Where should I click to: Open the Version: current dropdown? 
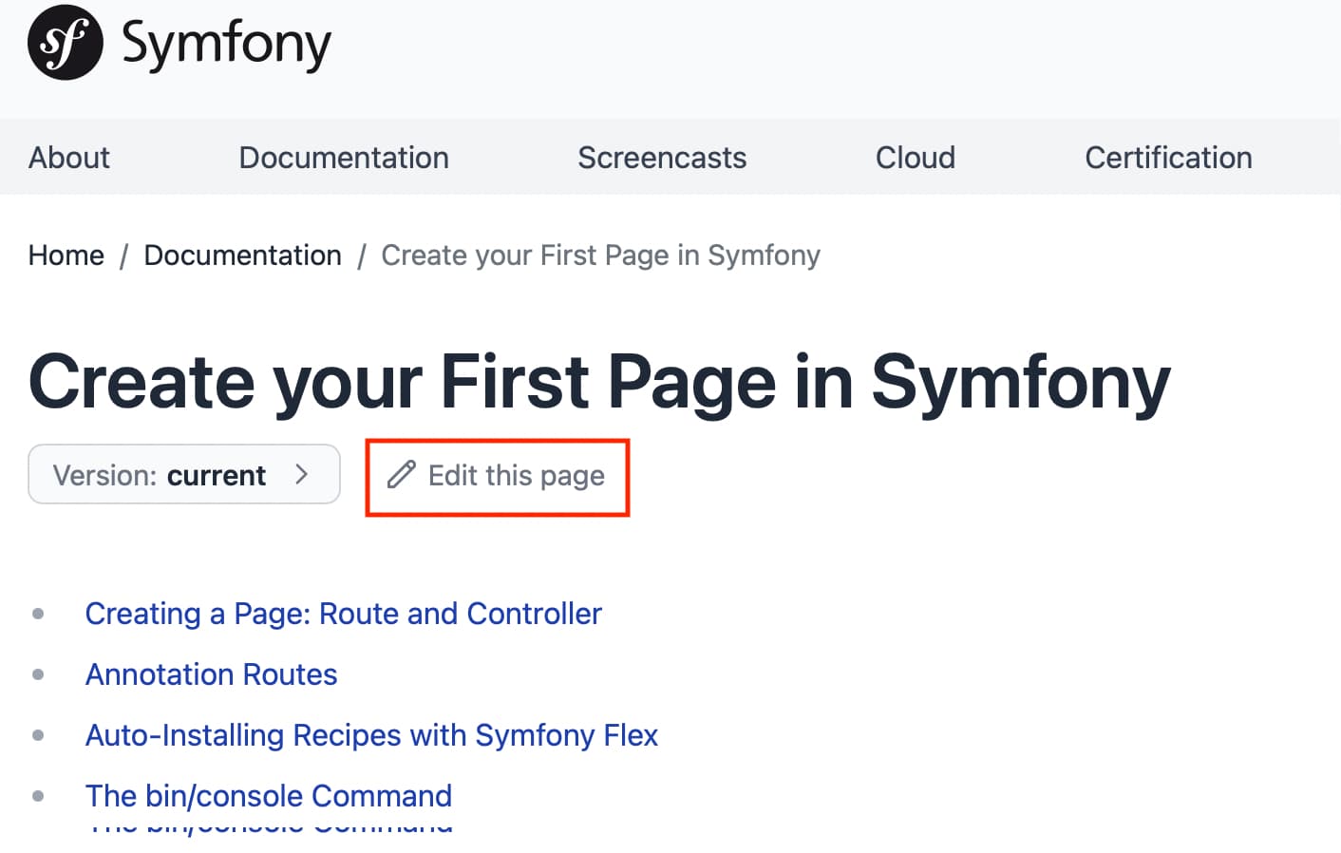click(184, 474)
